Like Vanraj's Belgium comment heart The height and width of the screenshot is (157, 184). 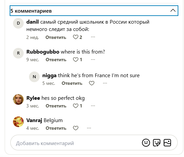point(76,128)
